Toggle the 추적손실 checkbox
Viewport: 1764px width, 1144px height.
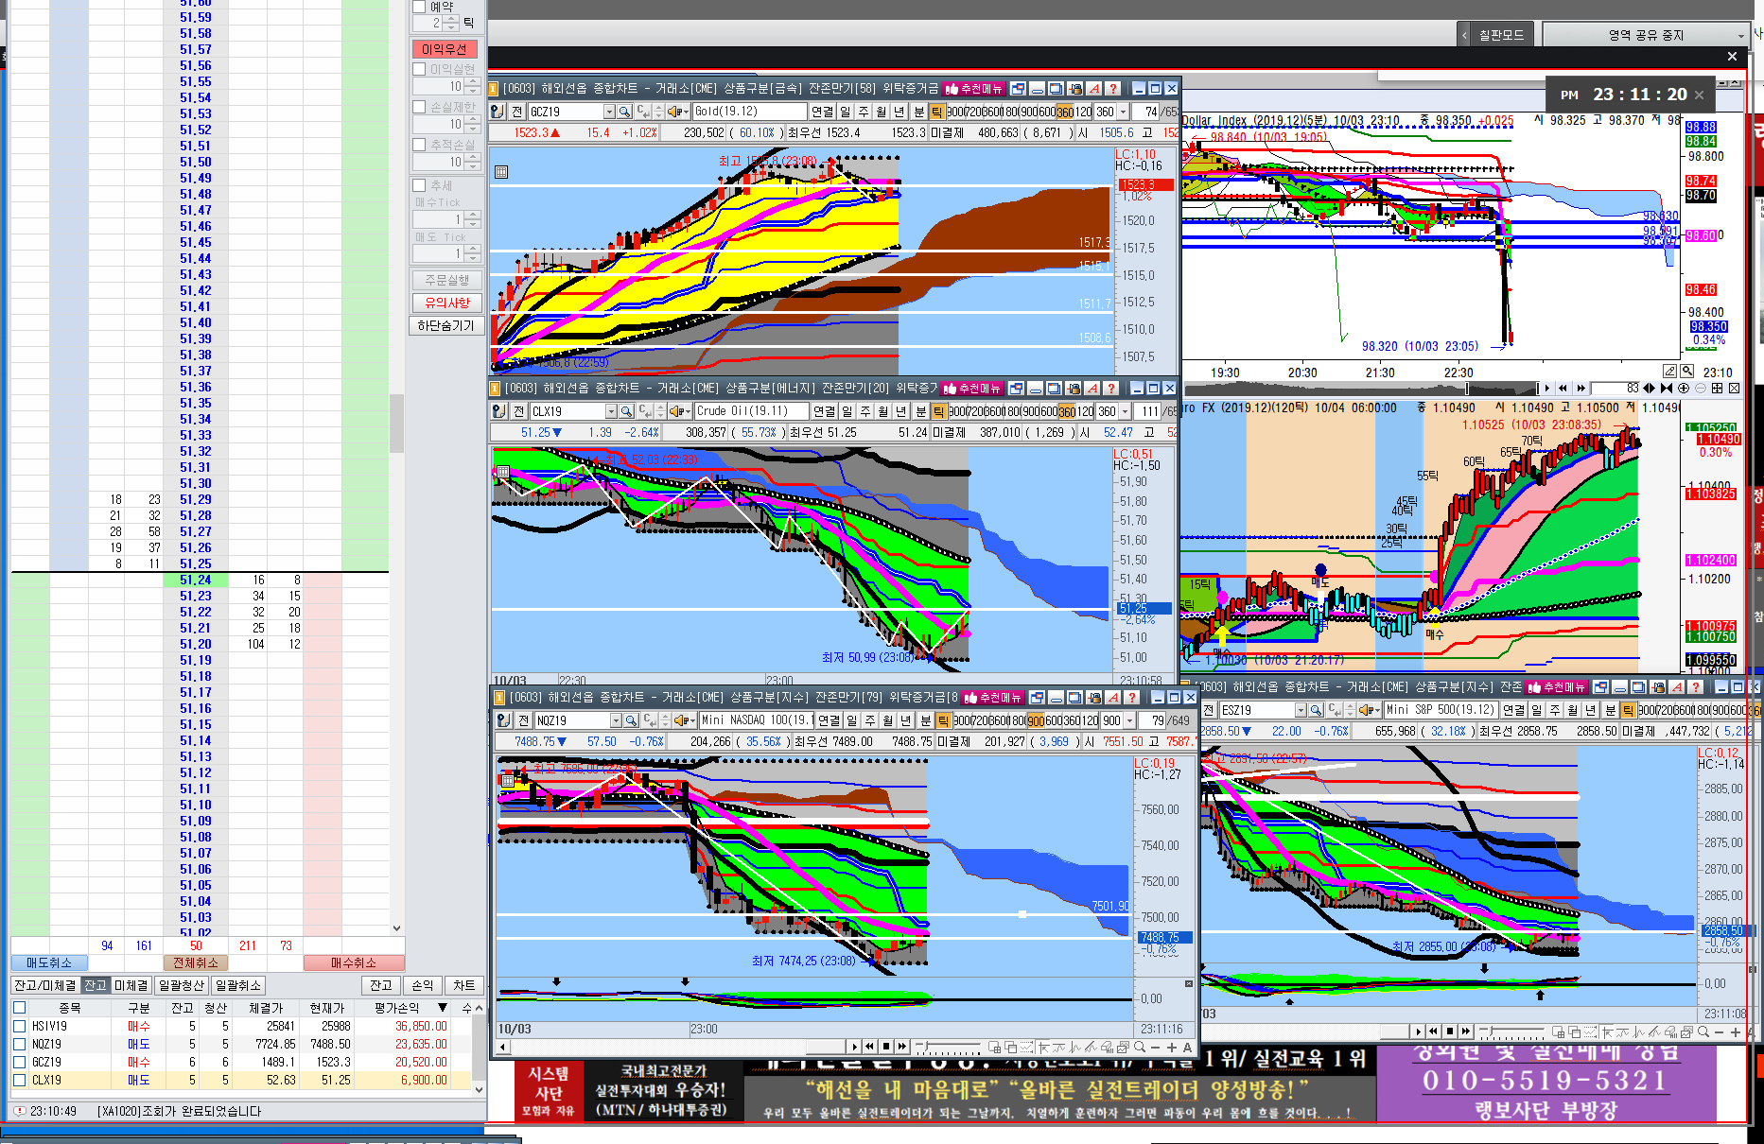tap(419, 145)
